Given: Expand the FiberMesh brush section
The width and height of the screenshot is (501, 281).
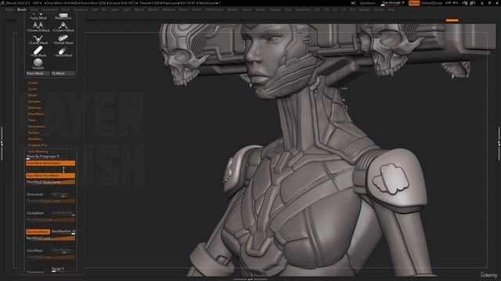Looking at the screenshot, I should click(35, 114).
